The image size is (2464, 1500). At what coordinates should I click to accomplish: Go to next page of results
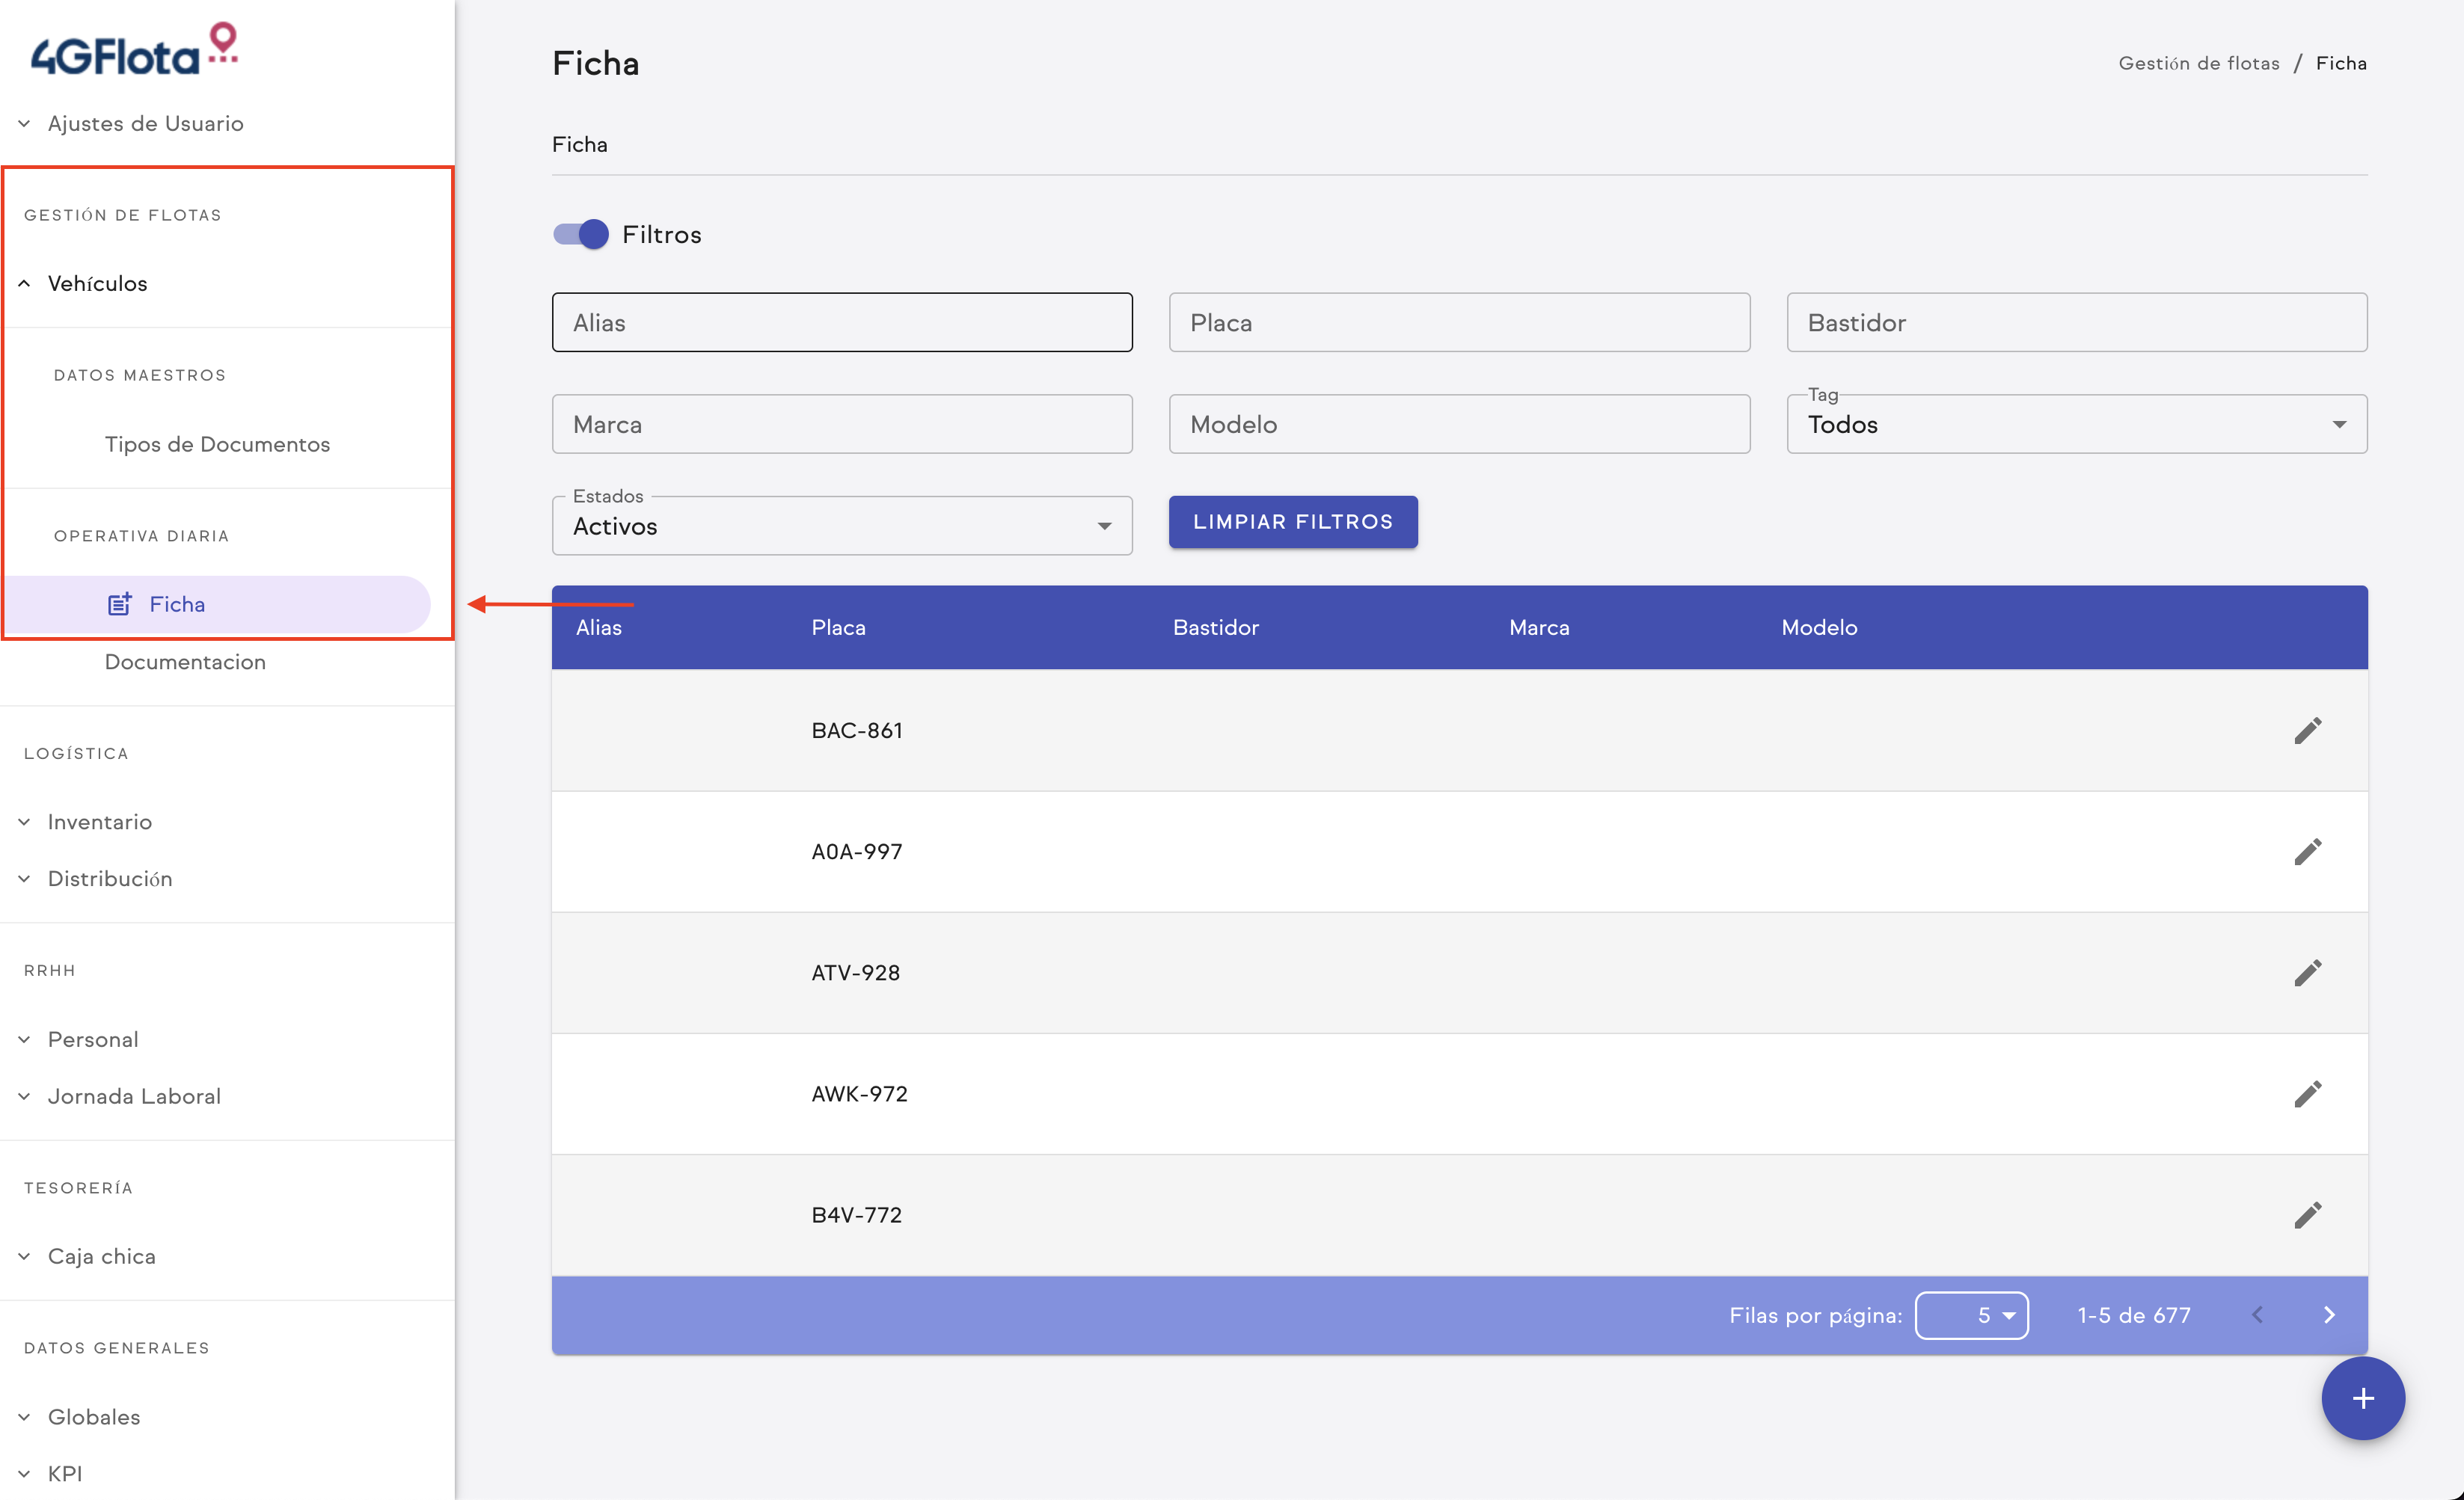click(x=2329, y=1314)
